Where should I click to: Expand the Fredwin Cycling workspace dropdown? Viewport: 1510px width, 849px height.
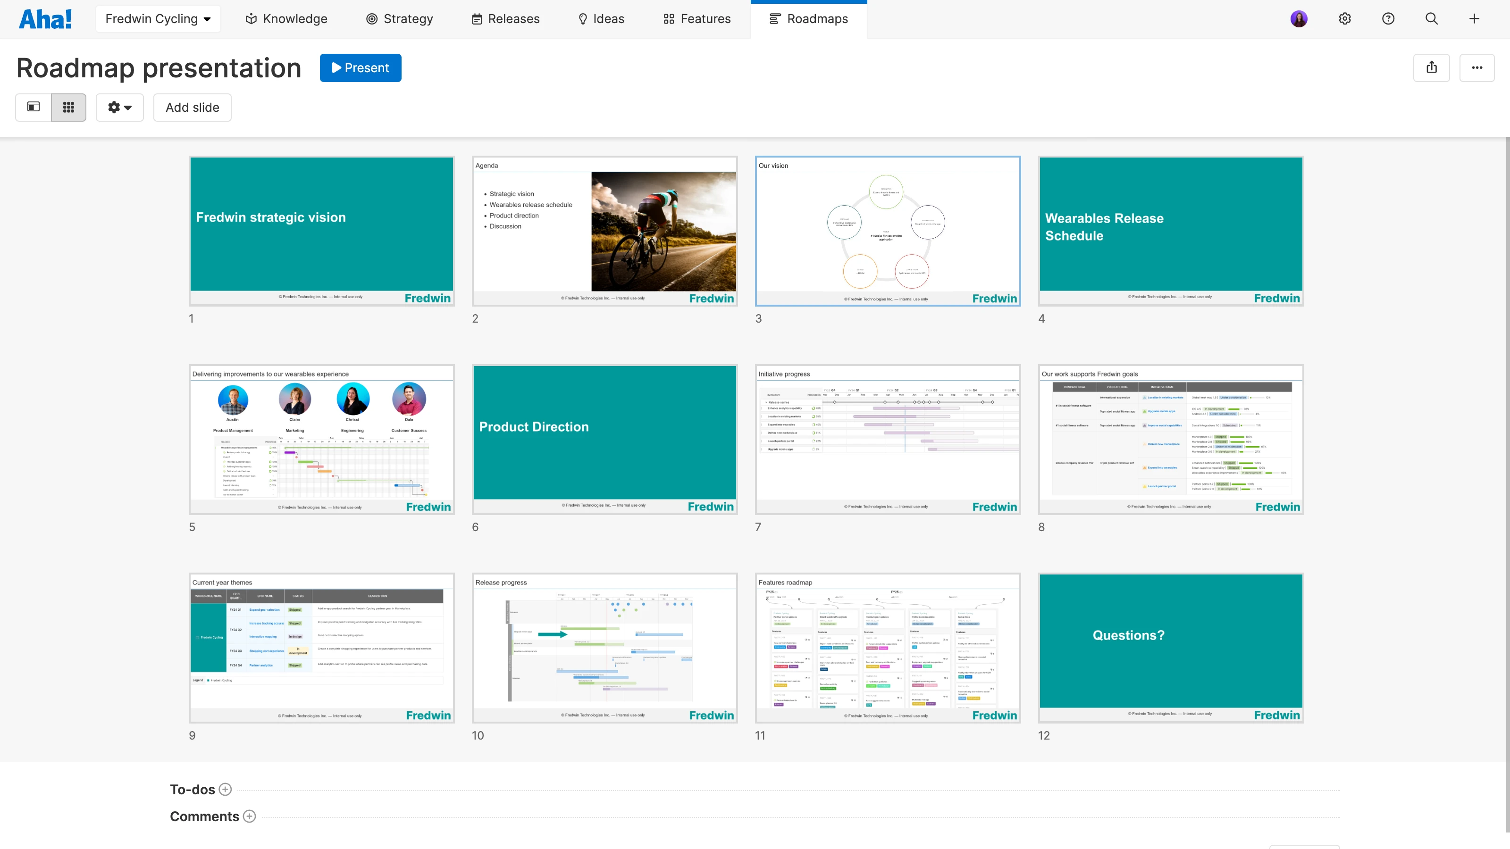(158, 18)
